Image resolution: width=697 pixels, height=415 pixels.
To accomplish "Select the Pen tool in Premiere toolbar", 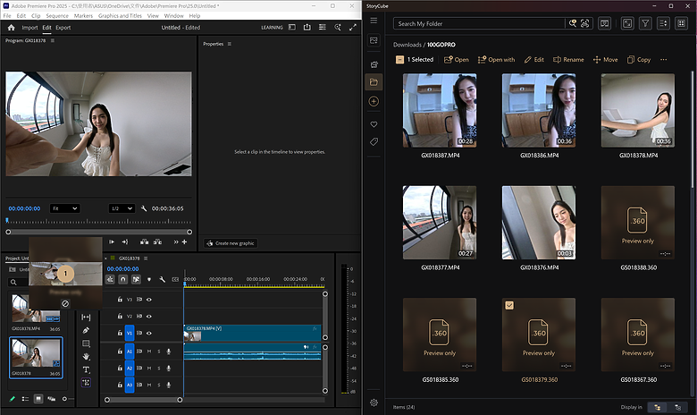I will (86, 330).
